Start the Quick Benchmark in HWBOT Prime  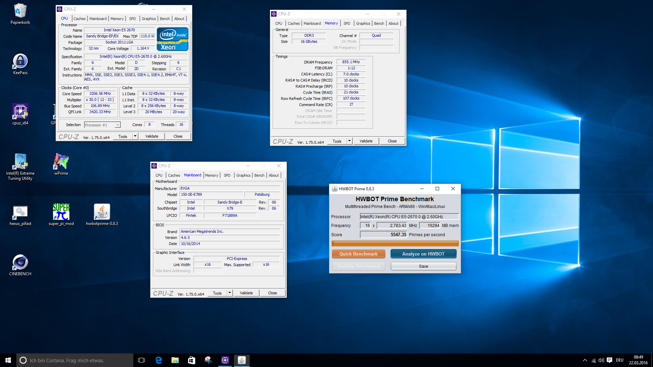point(358,254)
